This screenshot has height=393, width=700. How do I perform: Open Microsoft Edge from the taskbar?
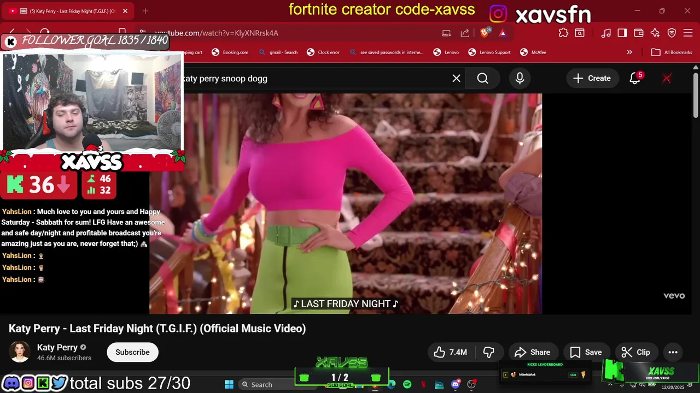[x=391, y=385]
